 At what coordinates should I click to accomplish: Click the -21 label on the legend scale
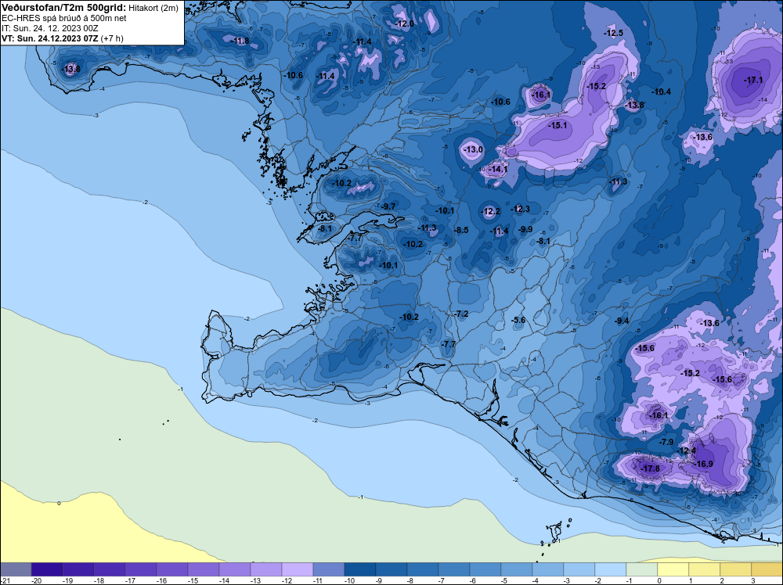tap(5, 580)
